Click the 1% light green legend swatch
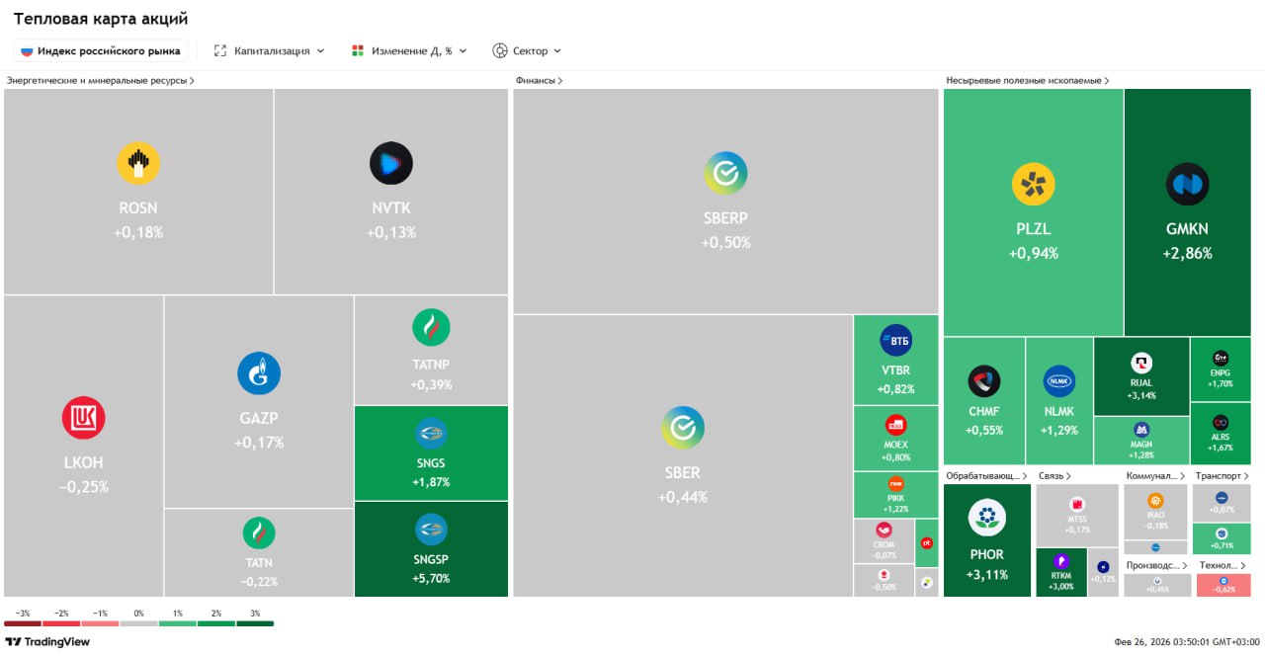The height and width of the screenshot is (656, 1265). coord(177,622)
